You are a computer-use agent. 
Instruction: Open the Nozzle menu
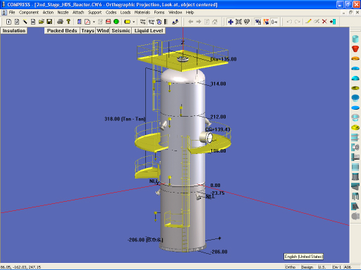coord(63,13)
